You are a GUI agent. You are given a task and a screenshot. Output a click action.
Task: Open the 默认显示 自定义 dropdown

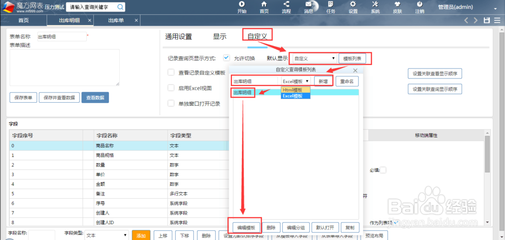[314, 59]
